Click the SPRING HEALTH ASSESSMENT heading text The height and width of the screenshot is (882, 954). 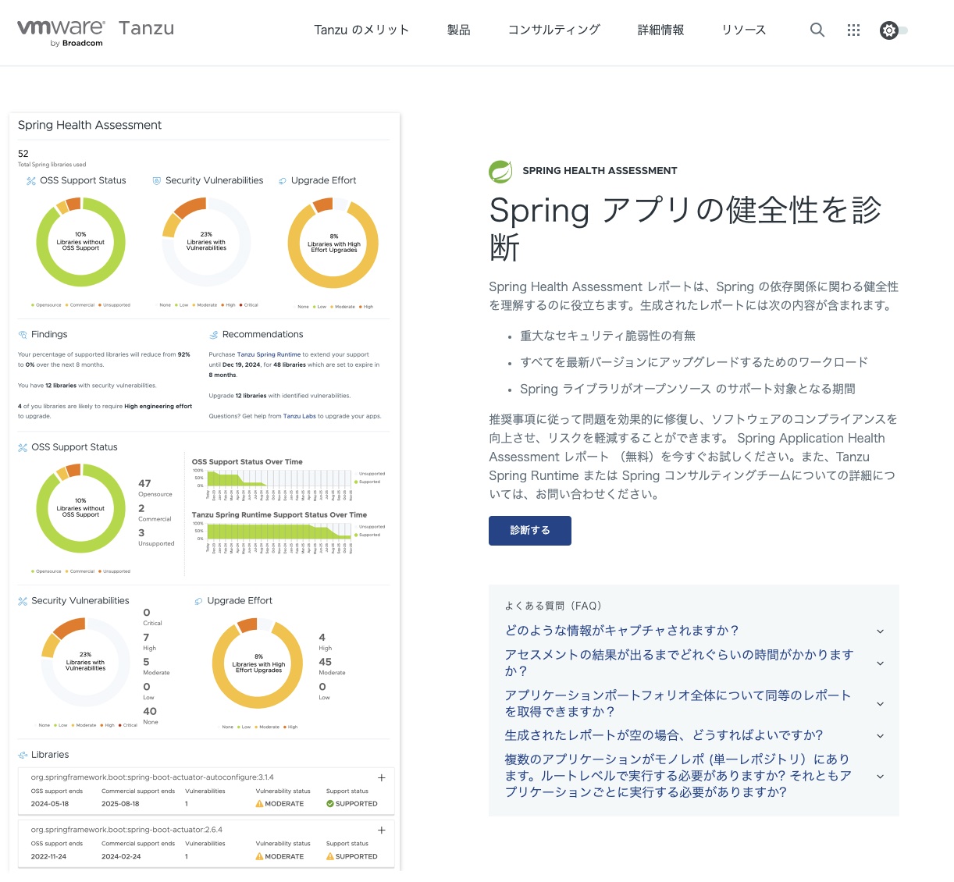[600, 171]
